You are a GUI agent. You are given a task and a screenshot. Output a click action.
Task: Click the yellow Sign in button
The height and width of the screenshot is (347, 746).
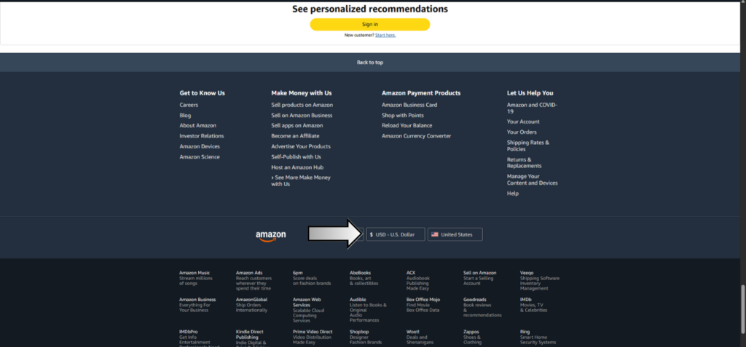[x=369, y=24]
